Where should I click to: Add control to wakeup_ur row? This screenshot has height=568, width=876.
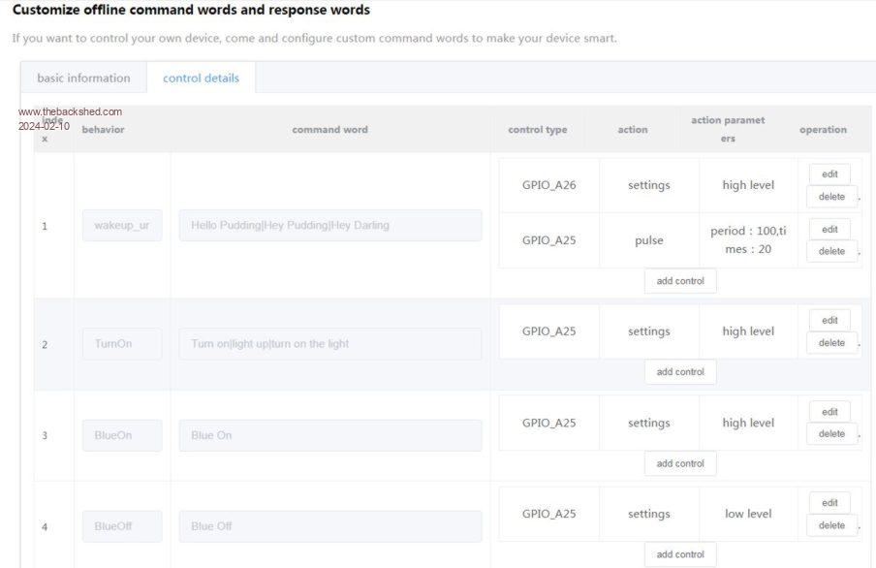point(680,281)
